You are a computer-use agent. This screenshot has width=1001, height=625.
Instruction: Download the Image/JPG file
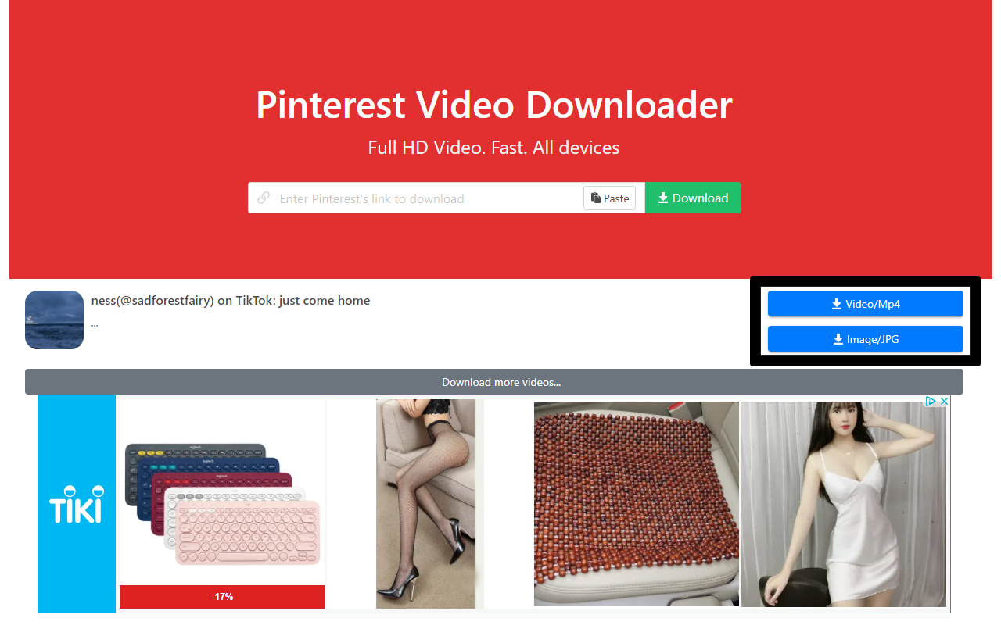coord(866,339)
